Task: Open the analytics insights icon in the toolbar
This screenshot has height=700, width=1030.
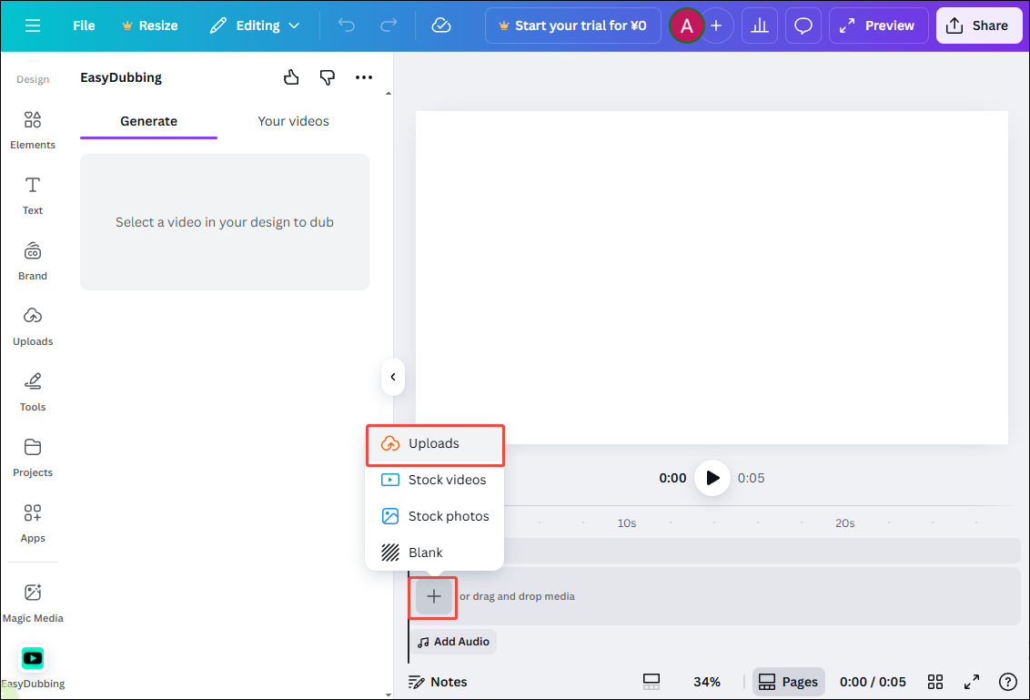Action: [760, 25]
